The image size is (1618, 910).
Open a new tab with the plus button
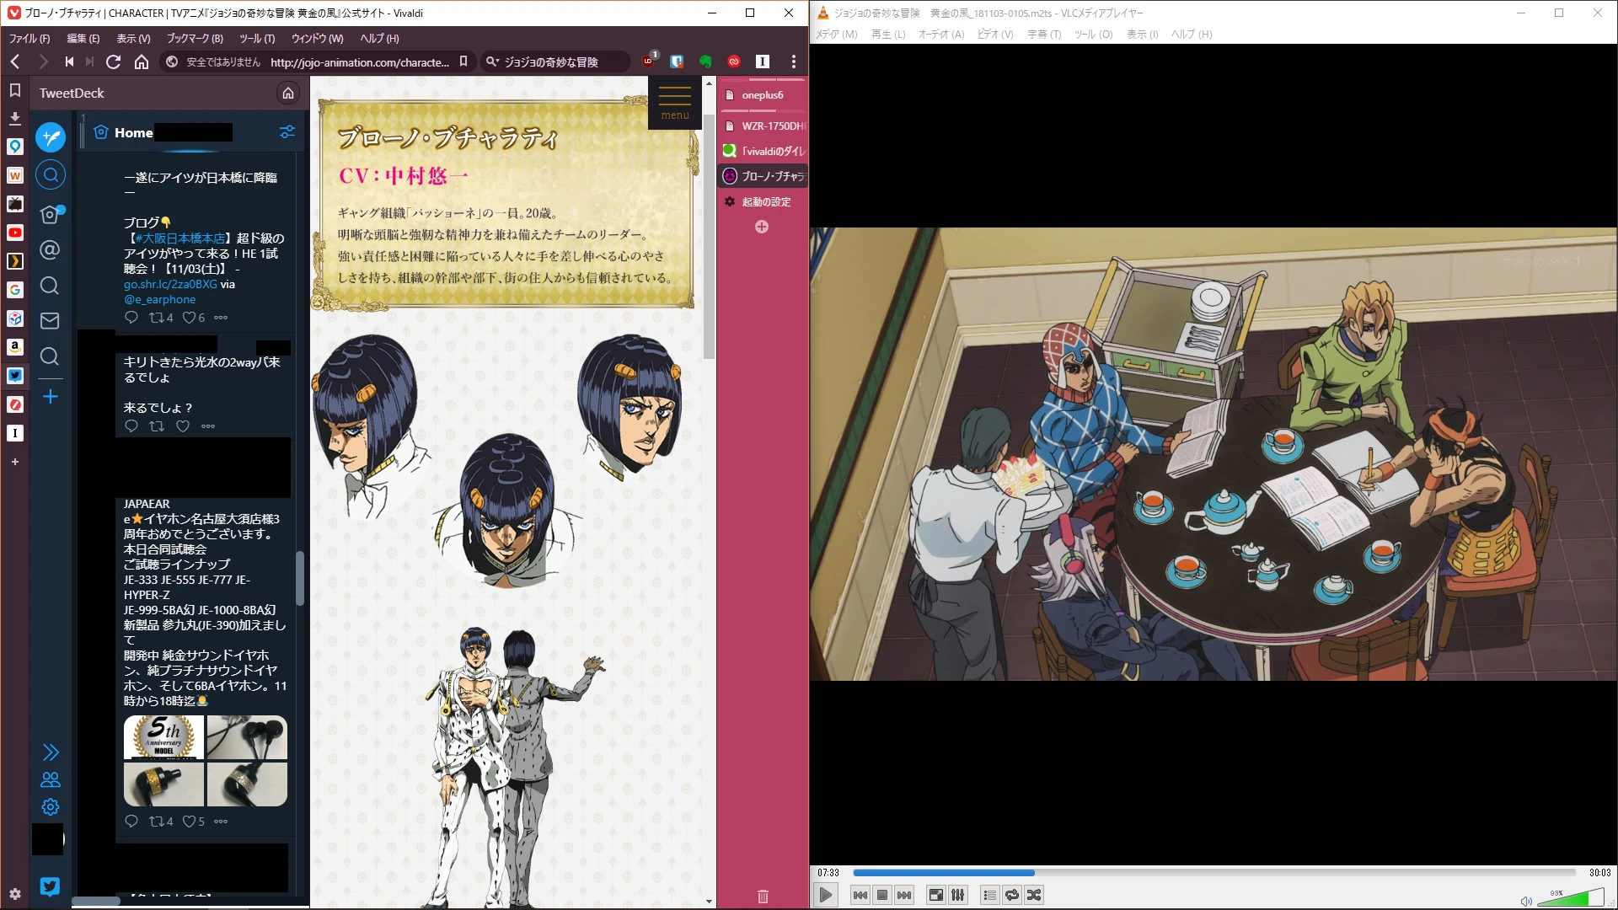[762, 227]
